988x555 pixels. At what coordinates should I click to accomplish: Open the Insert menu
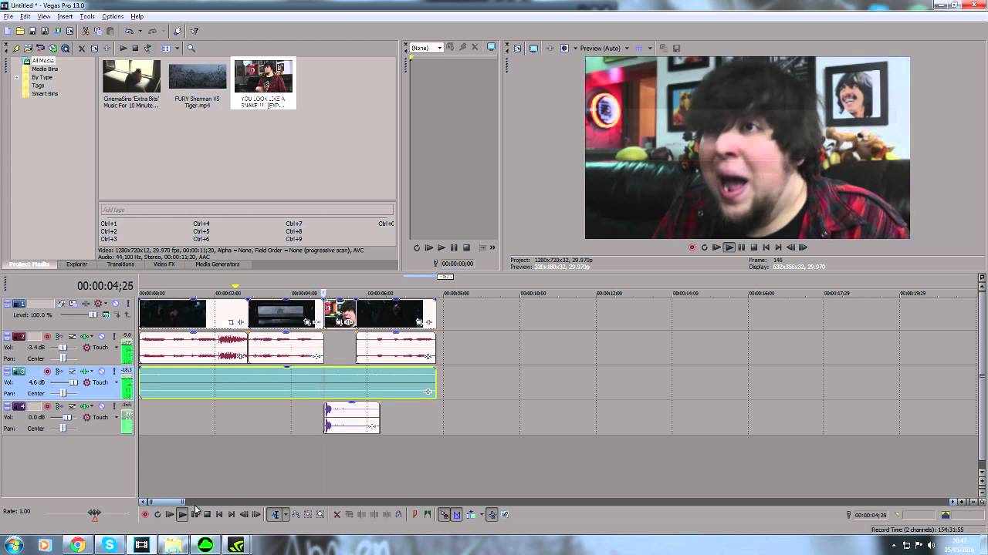65,16
